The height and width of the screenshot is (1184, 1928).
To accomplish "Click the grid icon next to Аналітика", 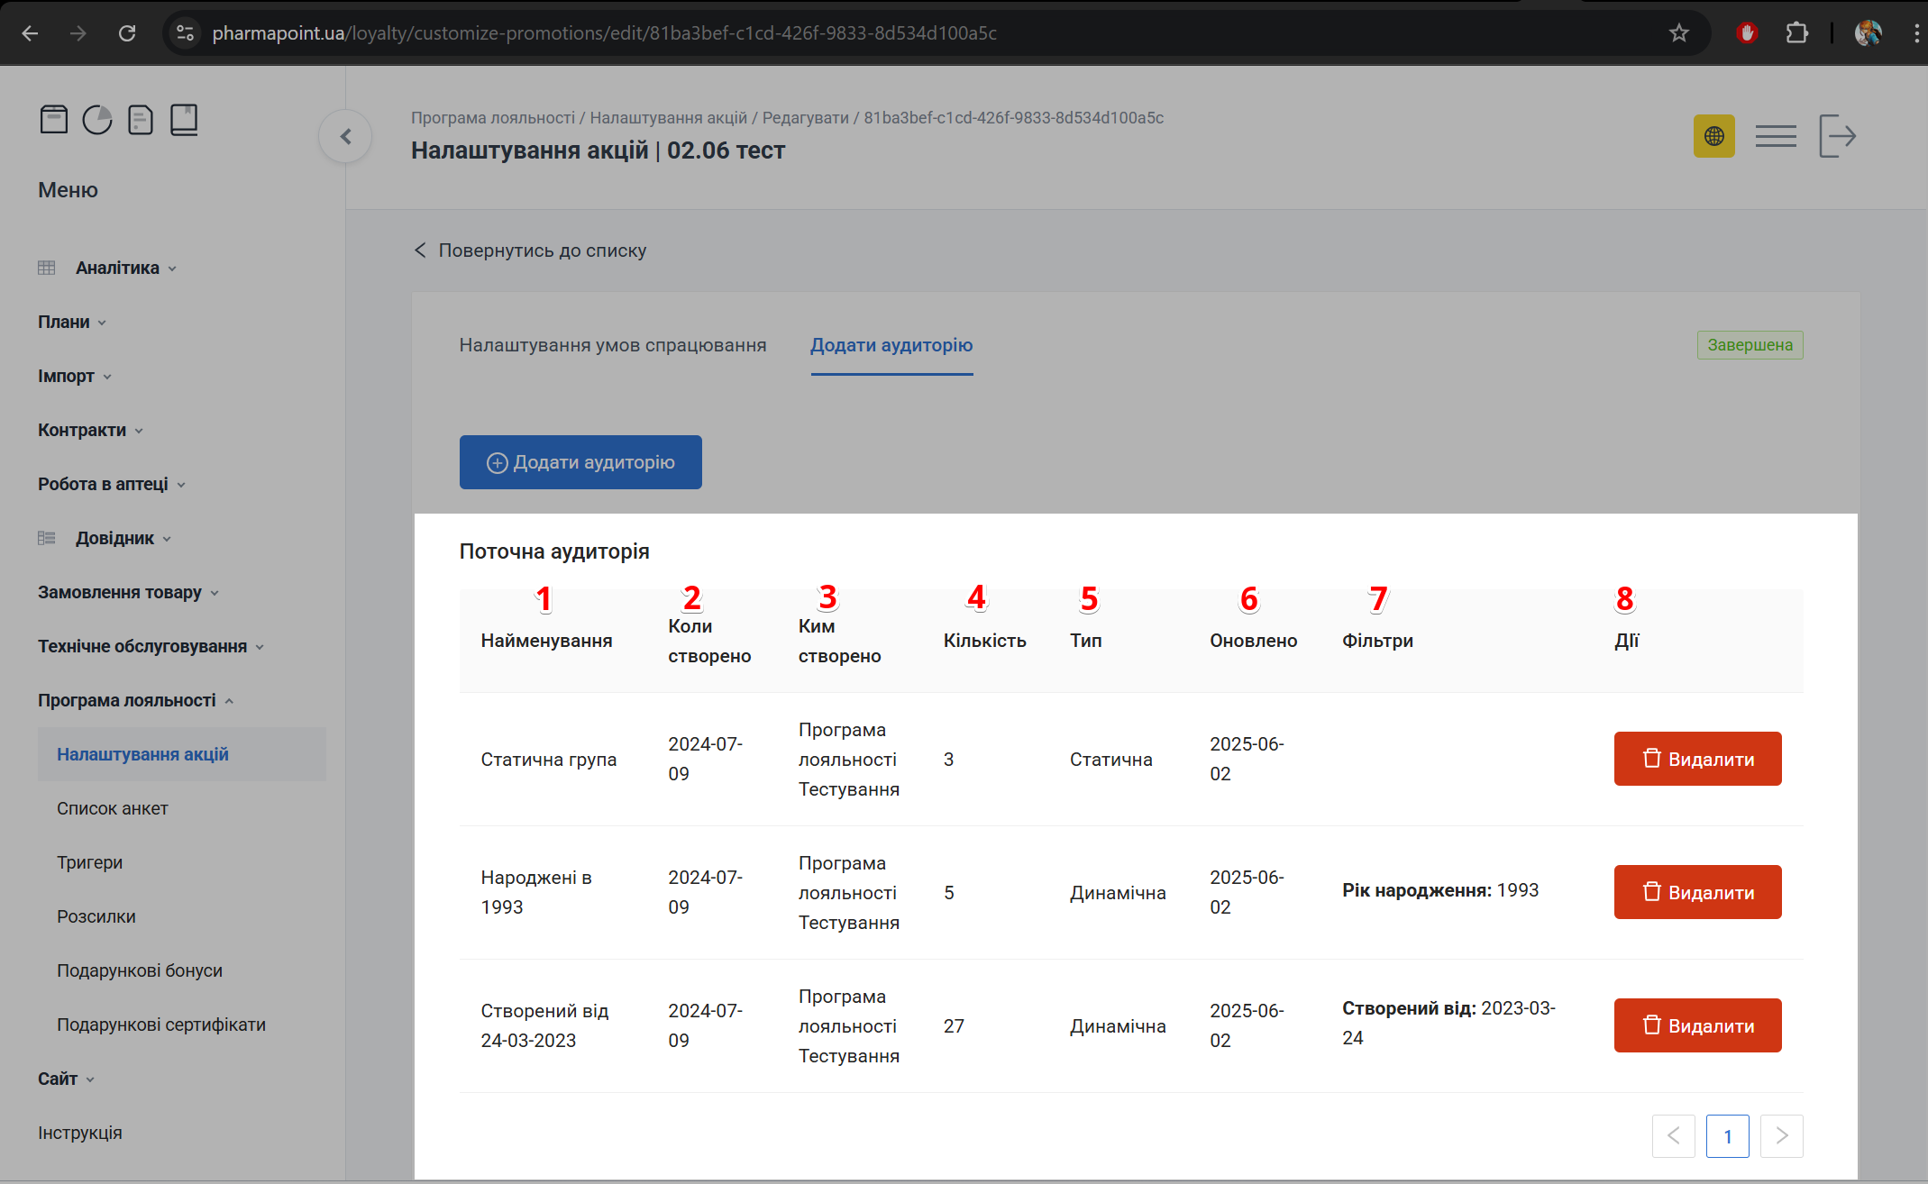I will (46, 267).
